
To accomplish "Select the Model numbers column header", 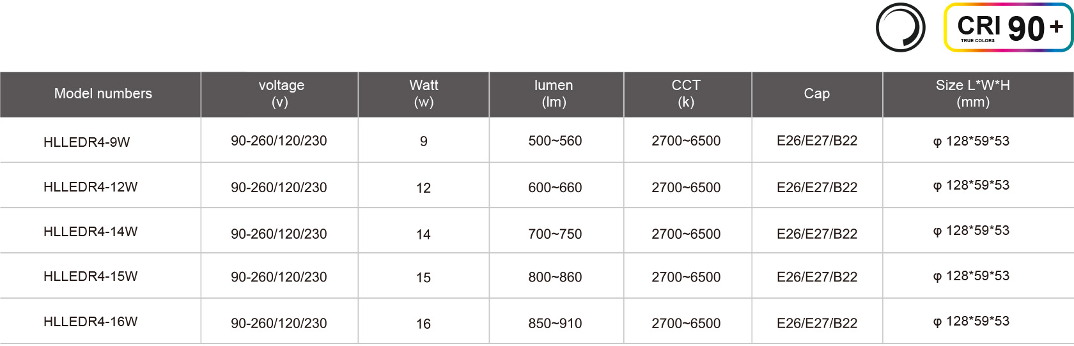I will coord(103,94).
